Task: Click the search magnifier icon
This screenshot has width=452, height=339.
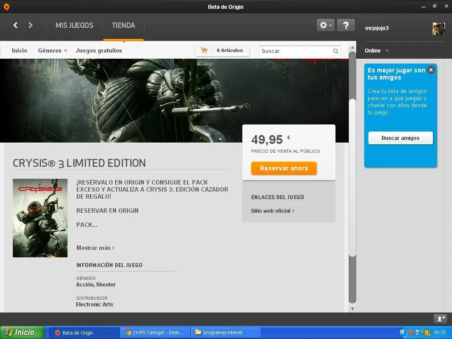Action: 336,51
